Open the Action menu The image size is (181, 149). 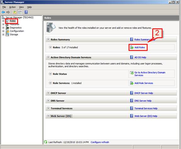[13, 7]
